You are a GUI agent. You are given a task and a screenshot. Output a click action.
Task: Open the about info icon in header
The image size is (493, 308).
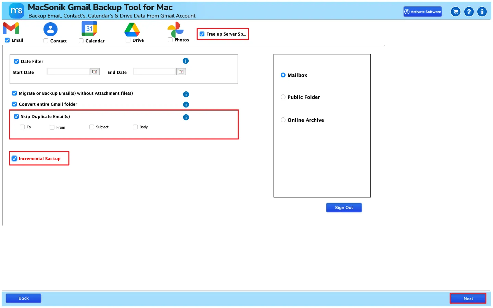[482, 12]
